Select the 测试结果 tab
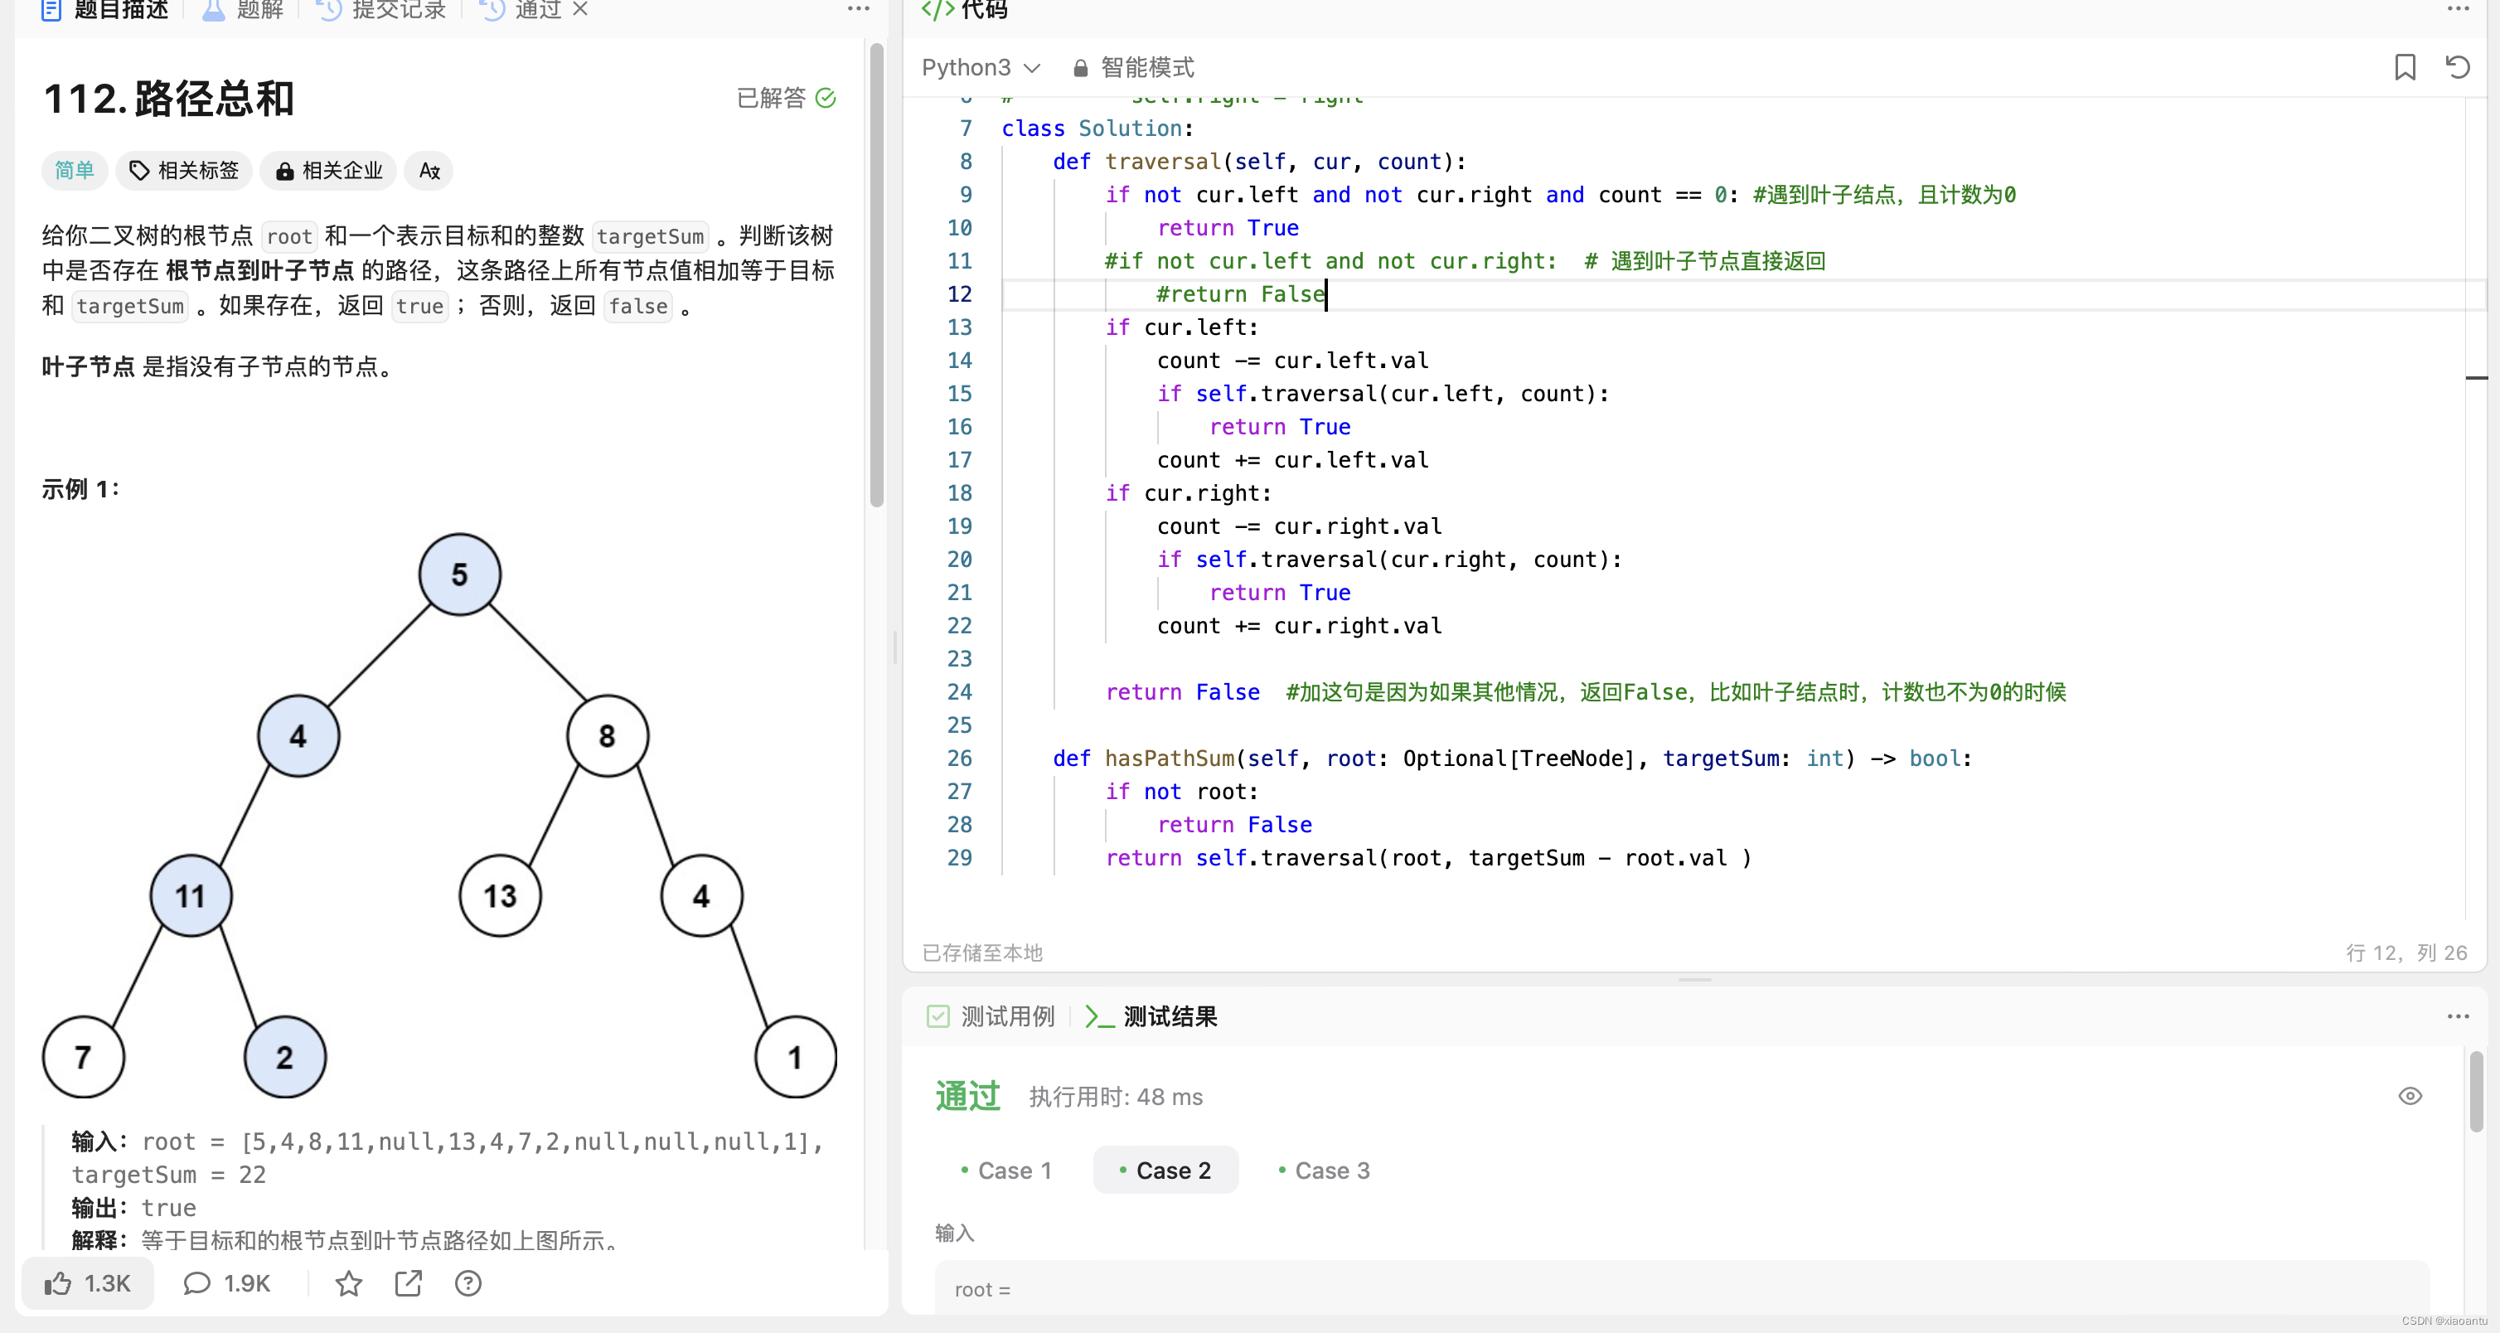 click(x=1151, y=1016)
